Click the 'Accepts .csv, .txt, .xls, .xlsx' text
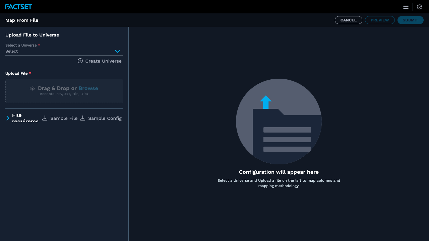Screen dimensions: 429x241 coord(64,94)
